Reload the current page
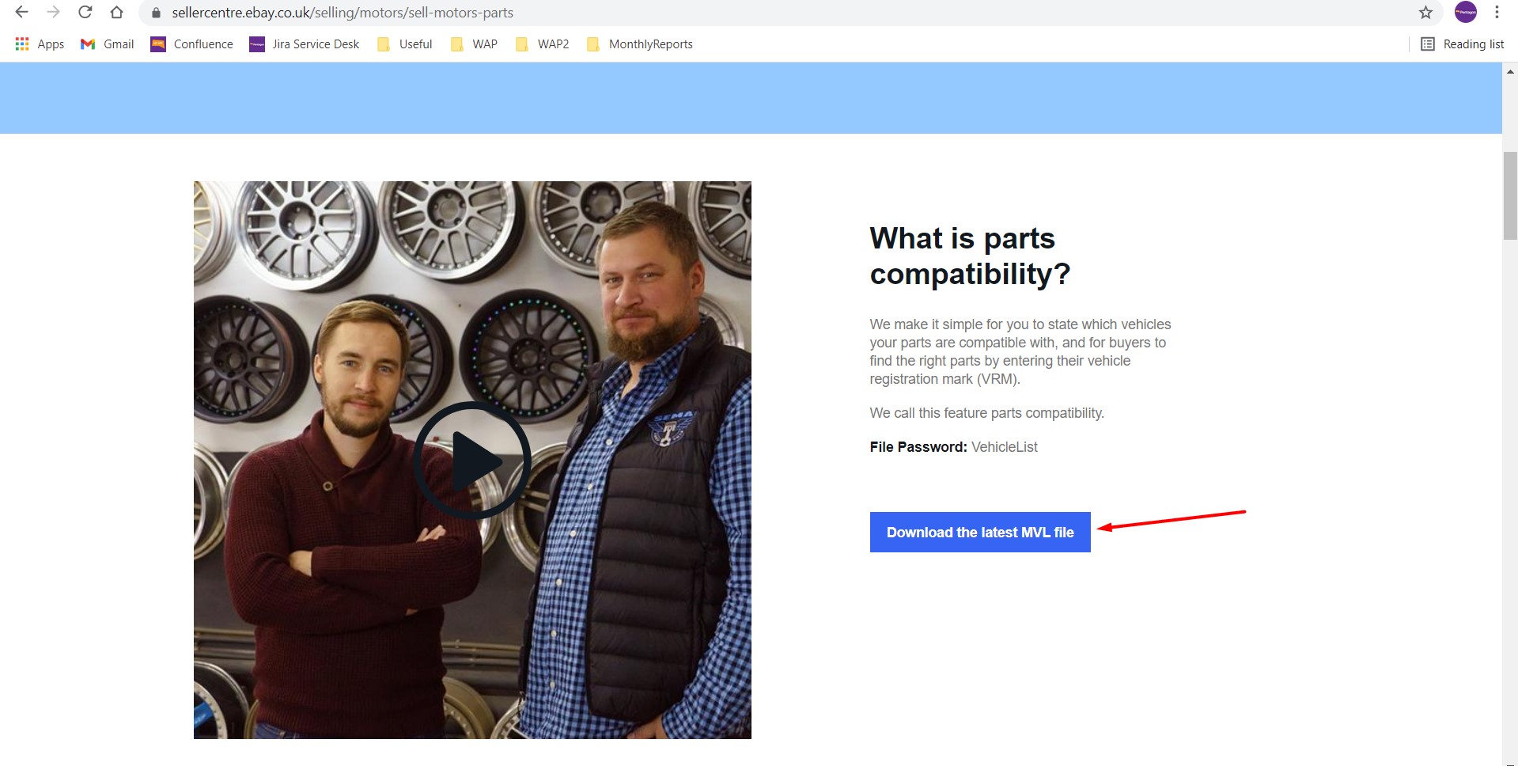Viewport: 1518px width, 766px height. pos(85,13)
